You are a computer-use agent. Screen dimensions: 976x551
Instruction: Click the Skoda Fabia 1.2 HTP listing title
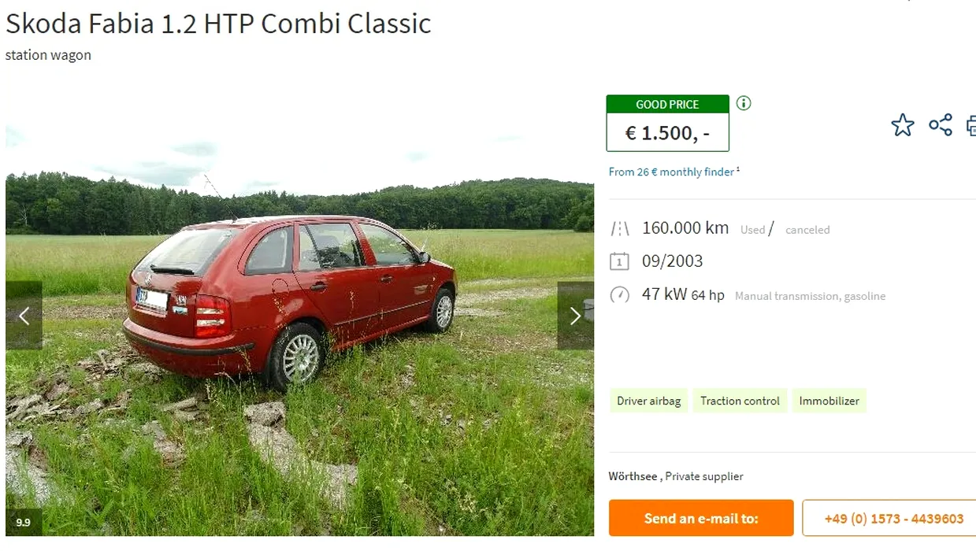click(x=218, y=23)
